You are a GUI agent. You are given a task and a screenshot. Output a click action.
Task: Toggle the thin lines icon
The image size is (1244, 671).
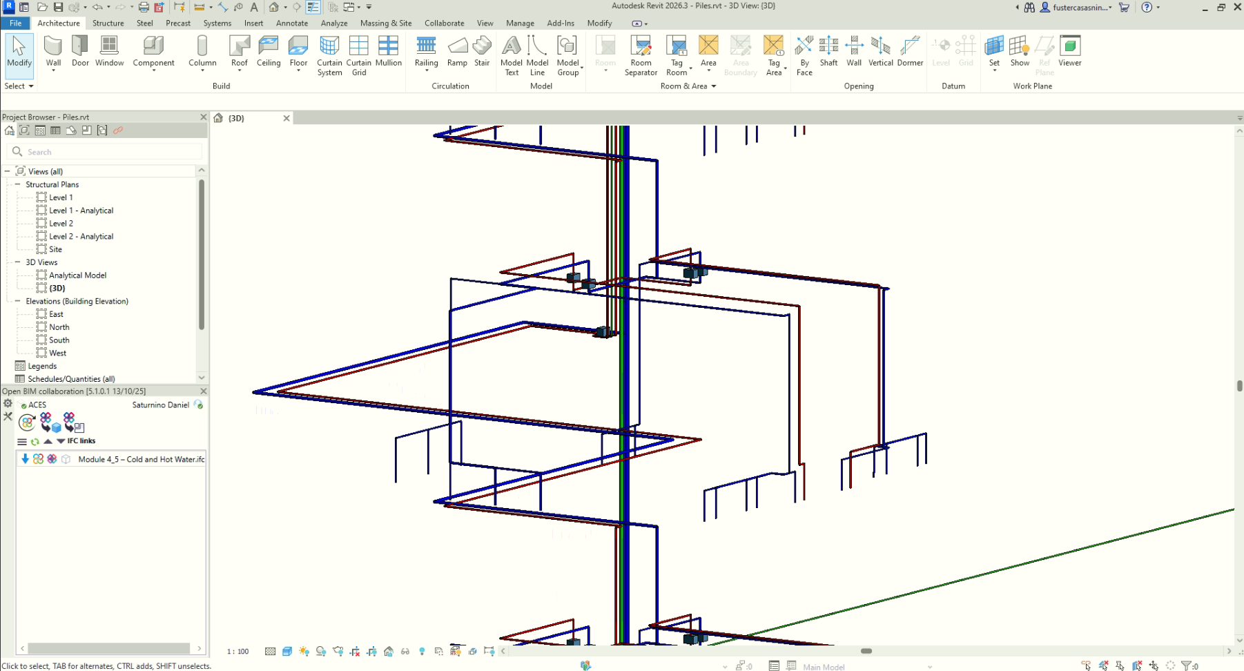[x=313, y=7]
